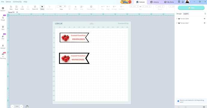Open the Community menu
This screenshot has width=207, height=108.
(x=17, y=2)
